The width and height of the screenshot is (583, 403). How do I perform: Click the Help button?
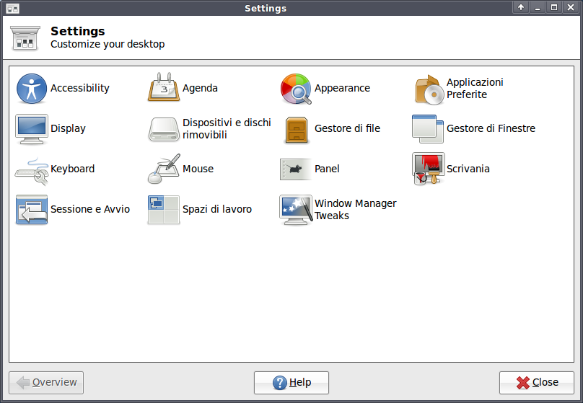click(291, 383)
